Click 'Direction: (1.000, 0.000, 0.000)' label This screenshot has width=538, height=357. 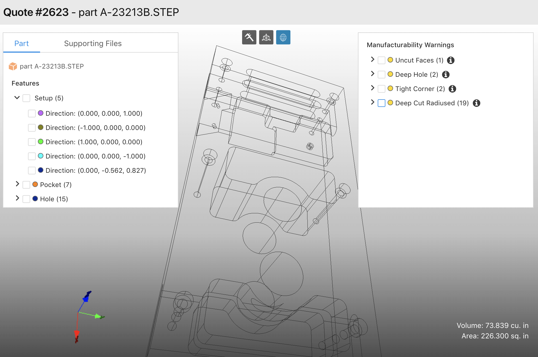click(94, 142)
